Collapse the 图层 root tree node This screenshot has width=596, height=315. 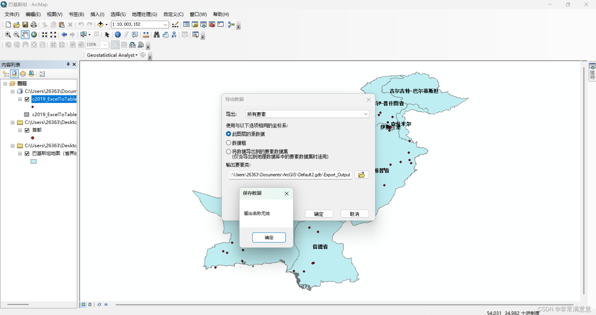[5, 84]
